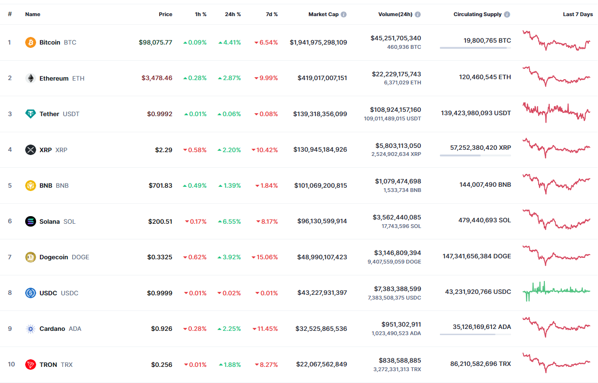The height and width of the screenshot is (383, 598).
Task: Open Dogecoin's last 7 days sparkline chart
Action: (x=556, y=255)
